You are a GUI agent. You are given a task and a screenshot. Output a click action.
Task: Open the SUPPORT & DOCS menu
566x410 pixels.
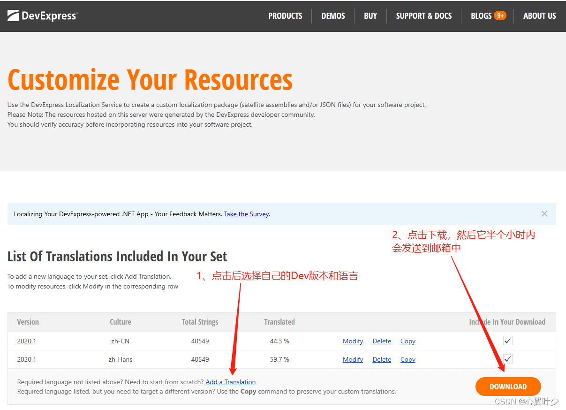click(424, 16)
